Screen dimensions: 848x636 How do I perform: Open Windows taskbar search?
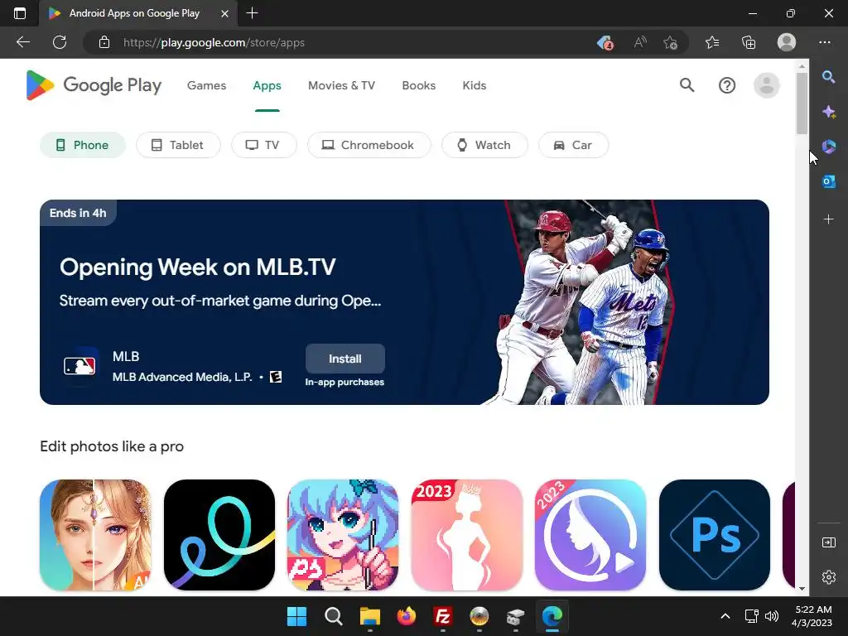(333, 616)
